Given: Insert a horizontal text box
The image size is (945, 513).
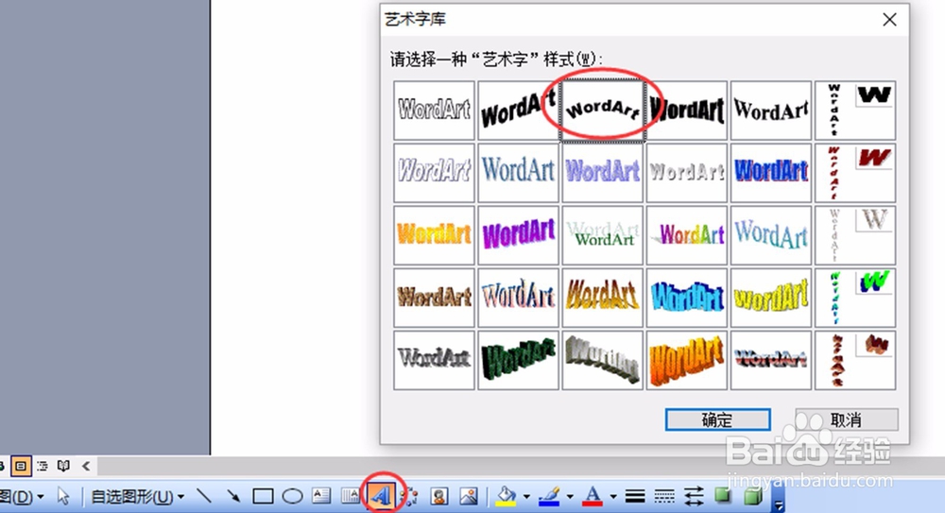Looking at the screenshot, I should point(321,495).
